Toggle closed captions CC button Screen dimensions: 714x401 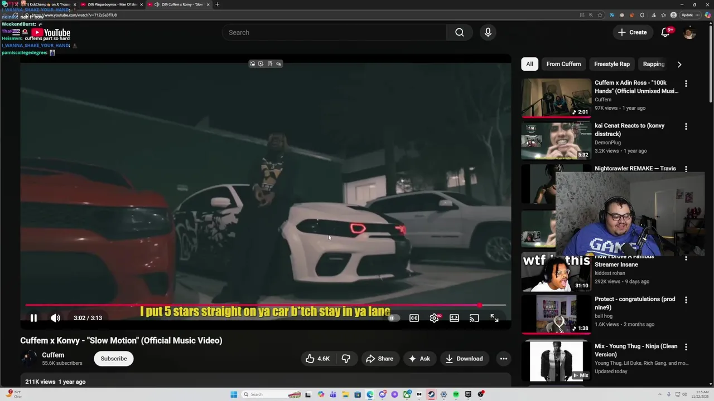click(x=414, y=318)
